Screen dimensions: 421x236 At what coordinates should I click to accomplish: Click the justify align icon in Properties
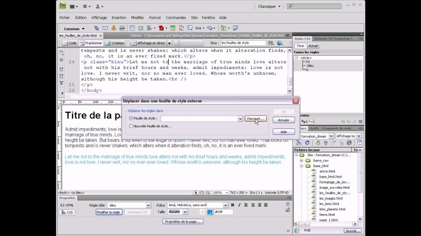click(266, 205)
